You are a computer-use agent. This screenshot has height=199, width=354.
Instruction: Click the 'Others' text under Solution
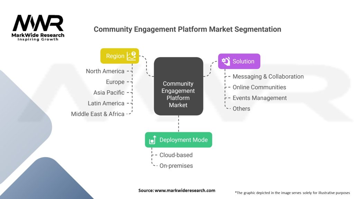pos(241,109)
